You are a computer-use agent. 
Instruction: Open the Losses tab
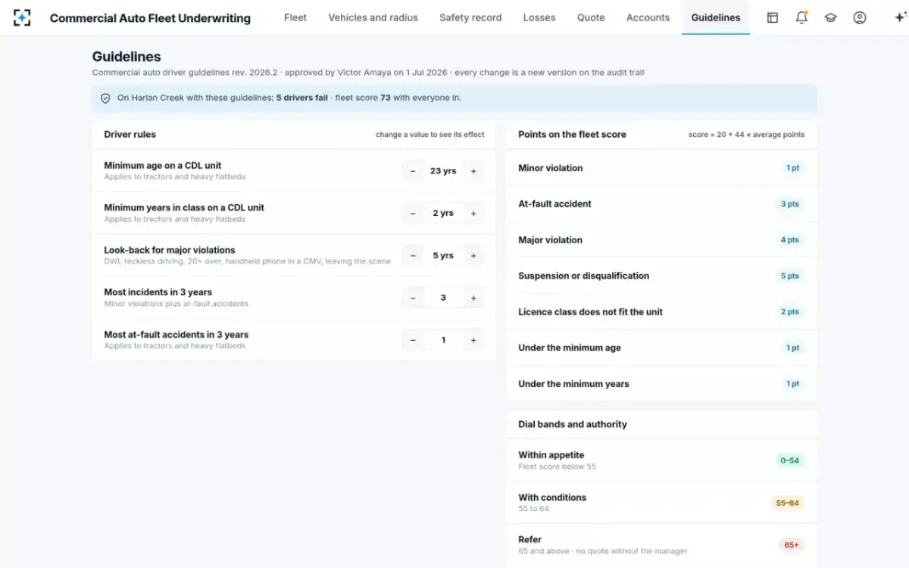tap(539, 17)
